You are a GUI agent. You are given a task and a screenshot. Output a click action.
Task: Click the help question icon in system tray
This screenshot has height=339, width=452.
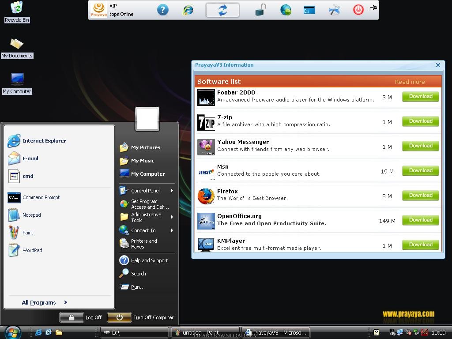coord(376,332)
